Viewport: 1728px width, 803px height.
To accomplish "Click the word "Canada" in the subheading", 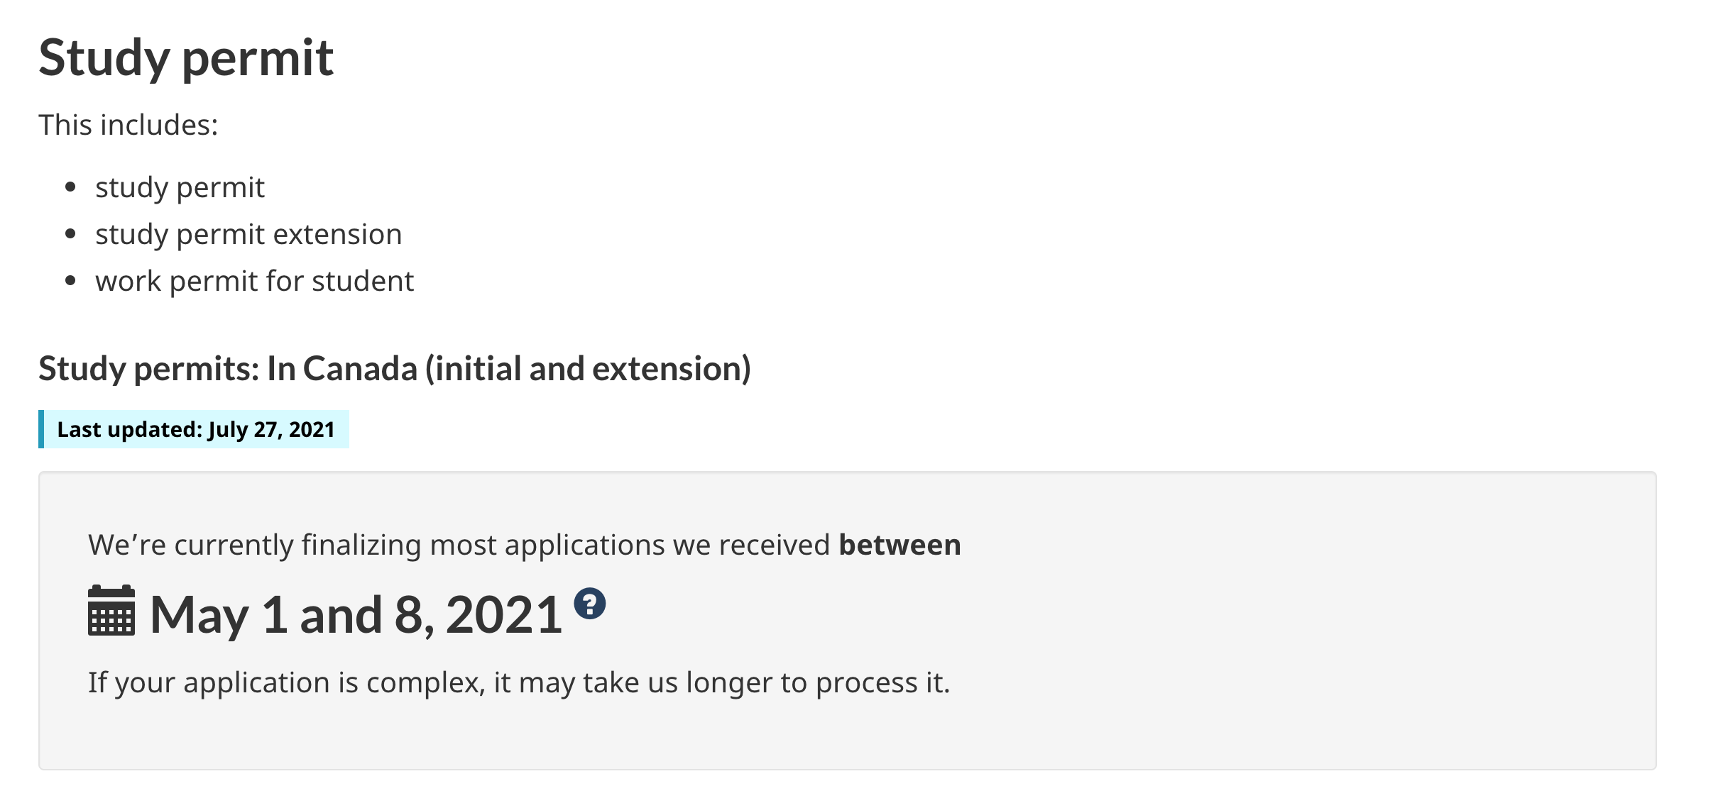I will (x=360, y=369).
